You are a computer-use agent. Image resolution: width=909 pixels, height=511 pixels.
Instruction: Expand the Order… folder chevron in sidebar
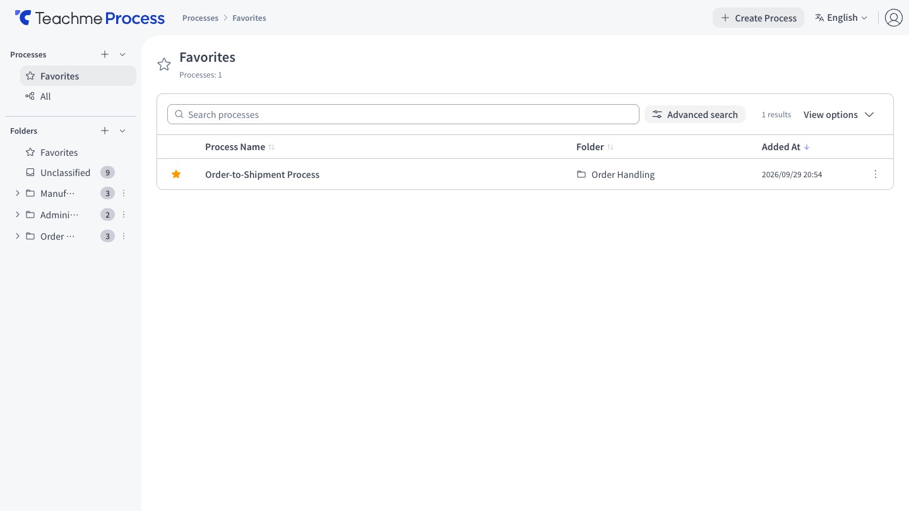(x=17, y=236)
